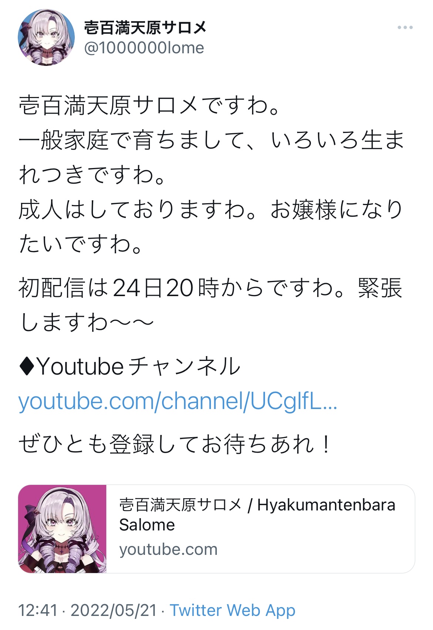Click the ◆Youtubeチャンネル heading text
This screenshot has width=433, height=630.
tap(130, 366)
